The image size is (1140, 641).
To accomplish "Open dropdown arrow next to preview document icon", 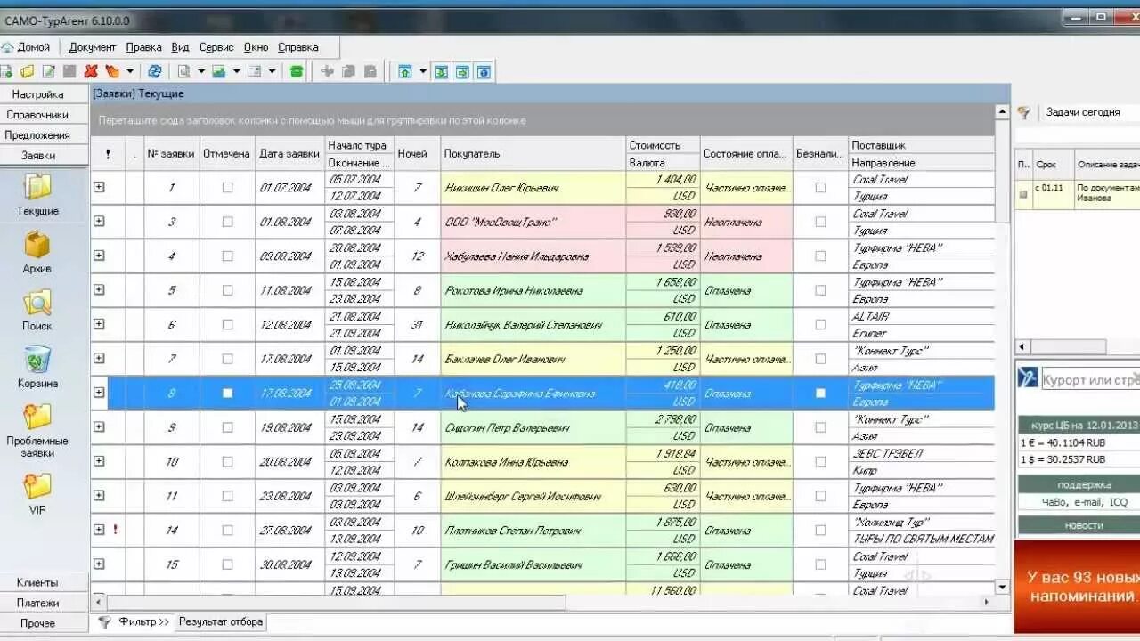I will [x=201, y=71].
